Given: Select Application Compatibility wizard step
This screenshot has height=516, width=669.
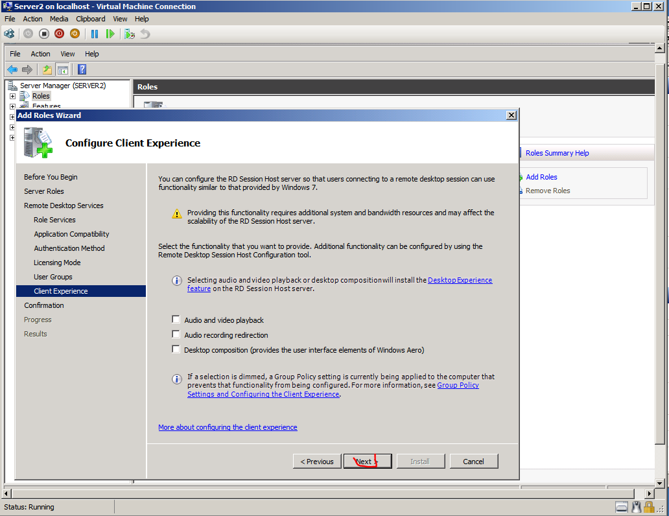Looking at the screenshot, I should [x=71, y=234].
